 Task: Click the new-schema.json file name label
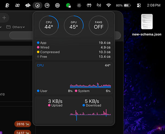pyautogui.click(x=147, y=34)
